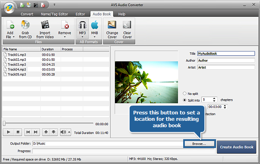The image size is (260, 164).
Task: Click the Play button
Action: [x=8, y=132]
